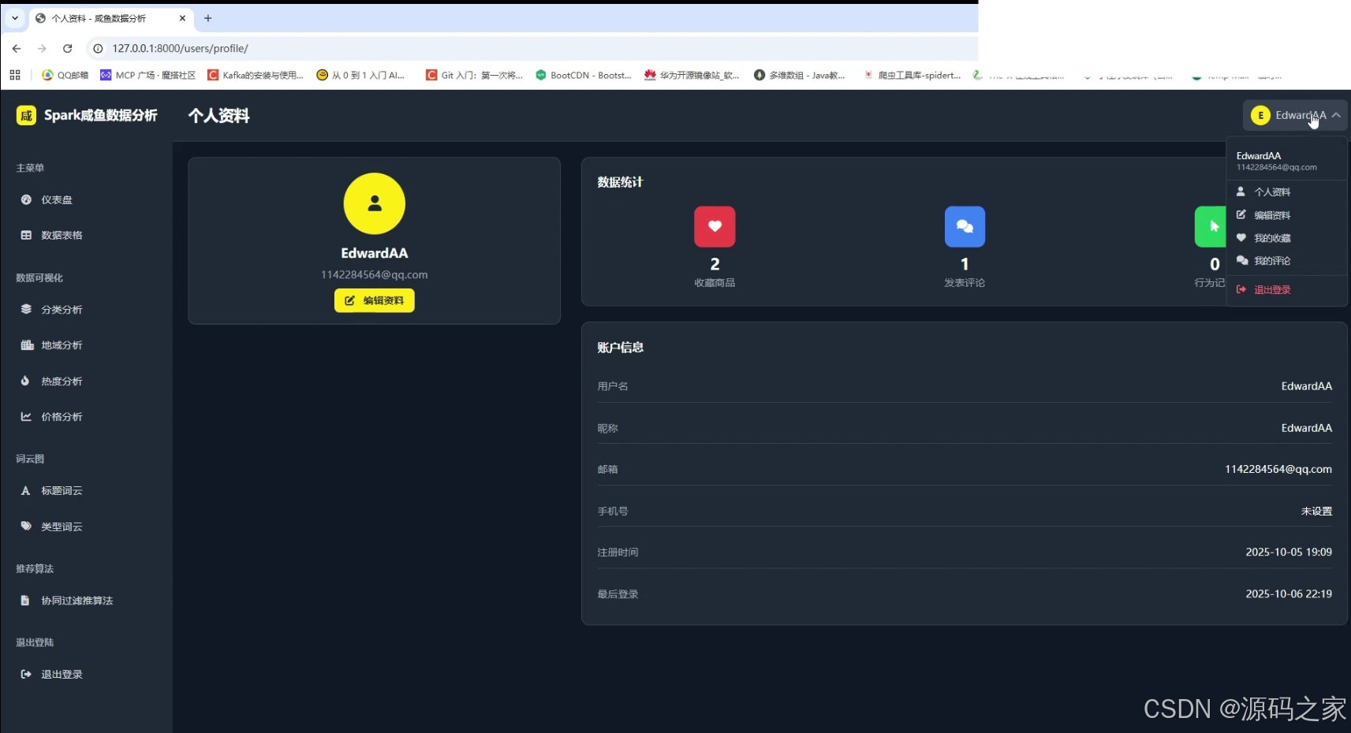Close the 个人资料 browser tab
Image resolution: width=1351 pixels, height=733 pixels.
click(182, 18)
